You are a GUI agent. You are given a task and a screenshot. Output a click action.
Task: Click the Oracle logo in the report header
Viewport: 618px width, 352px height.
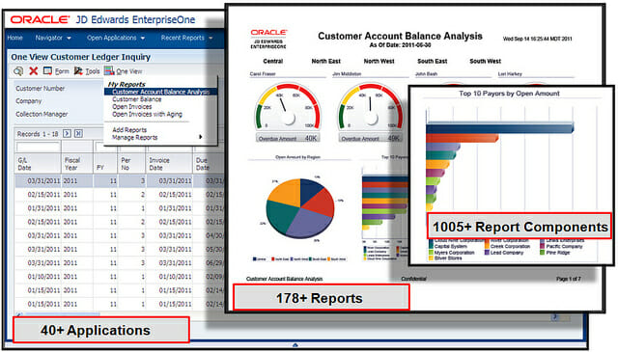268,32
